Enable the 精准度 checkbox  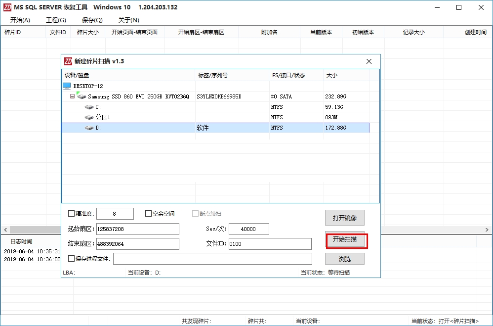(x=71, y=214)
